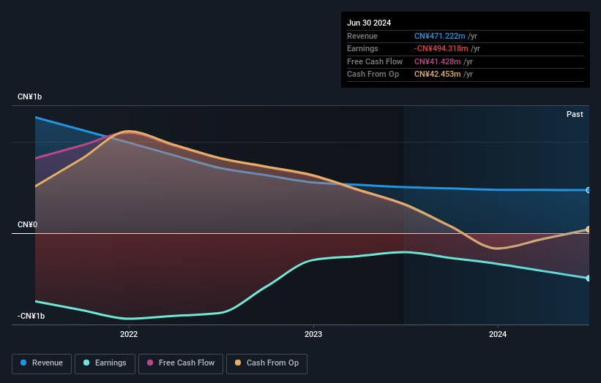Select the Cash From Op endpoint marker
This screenshot has width=601, height=383.
click(589, 230)
